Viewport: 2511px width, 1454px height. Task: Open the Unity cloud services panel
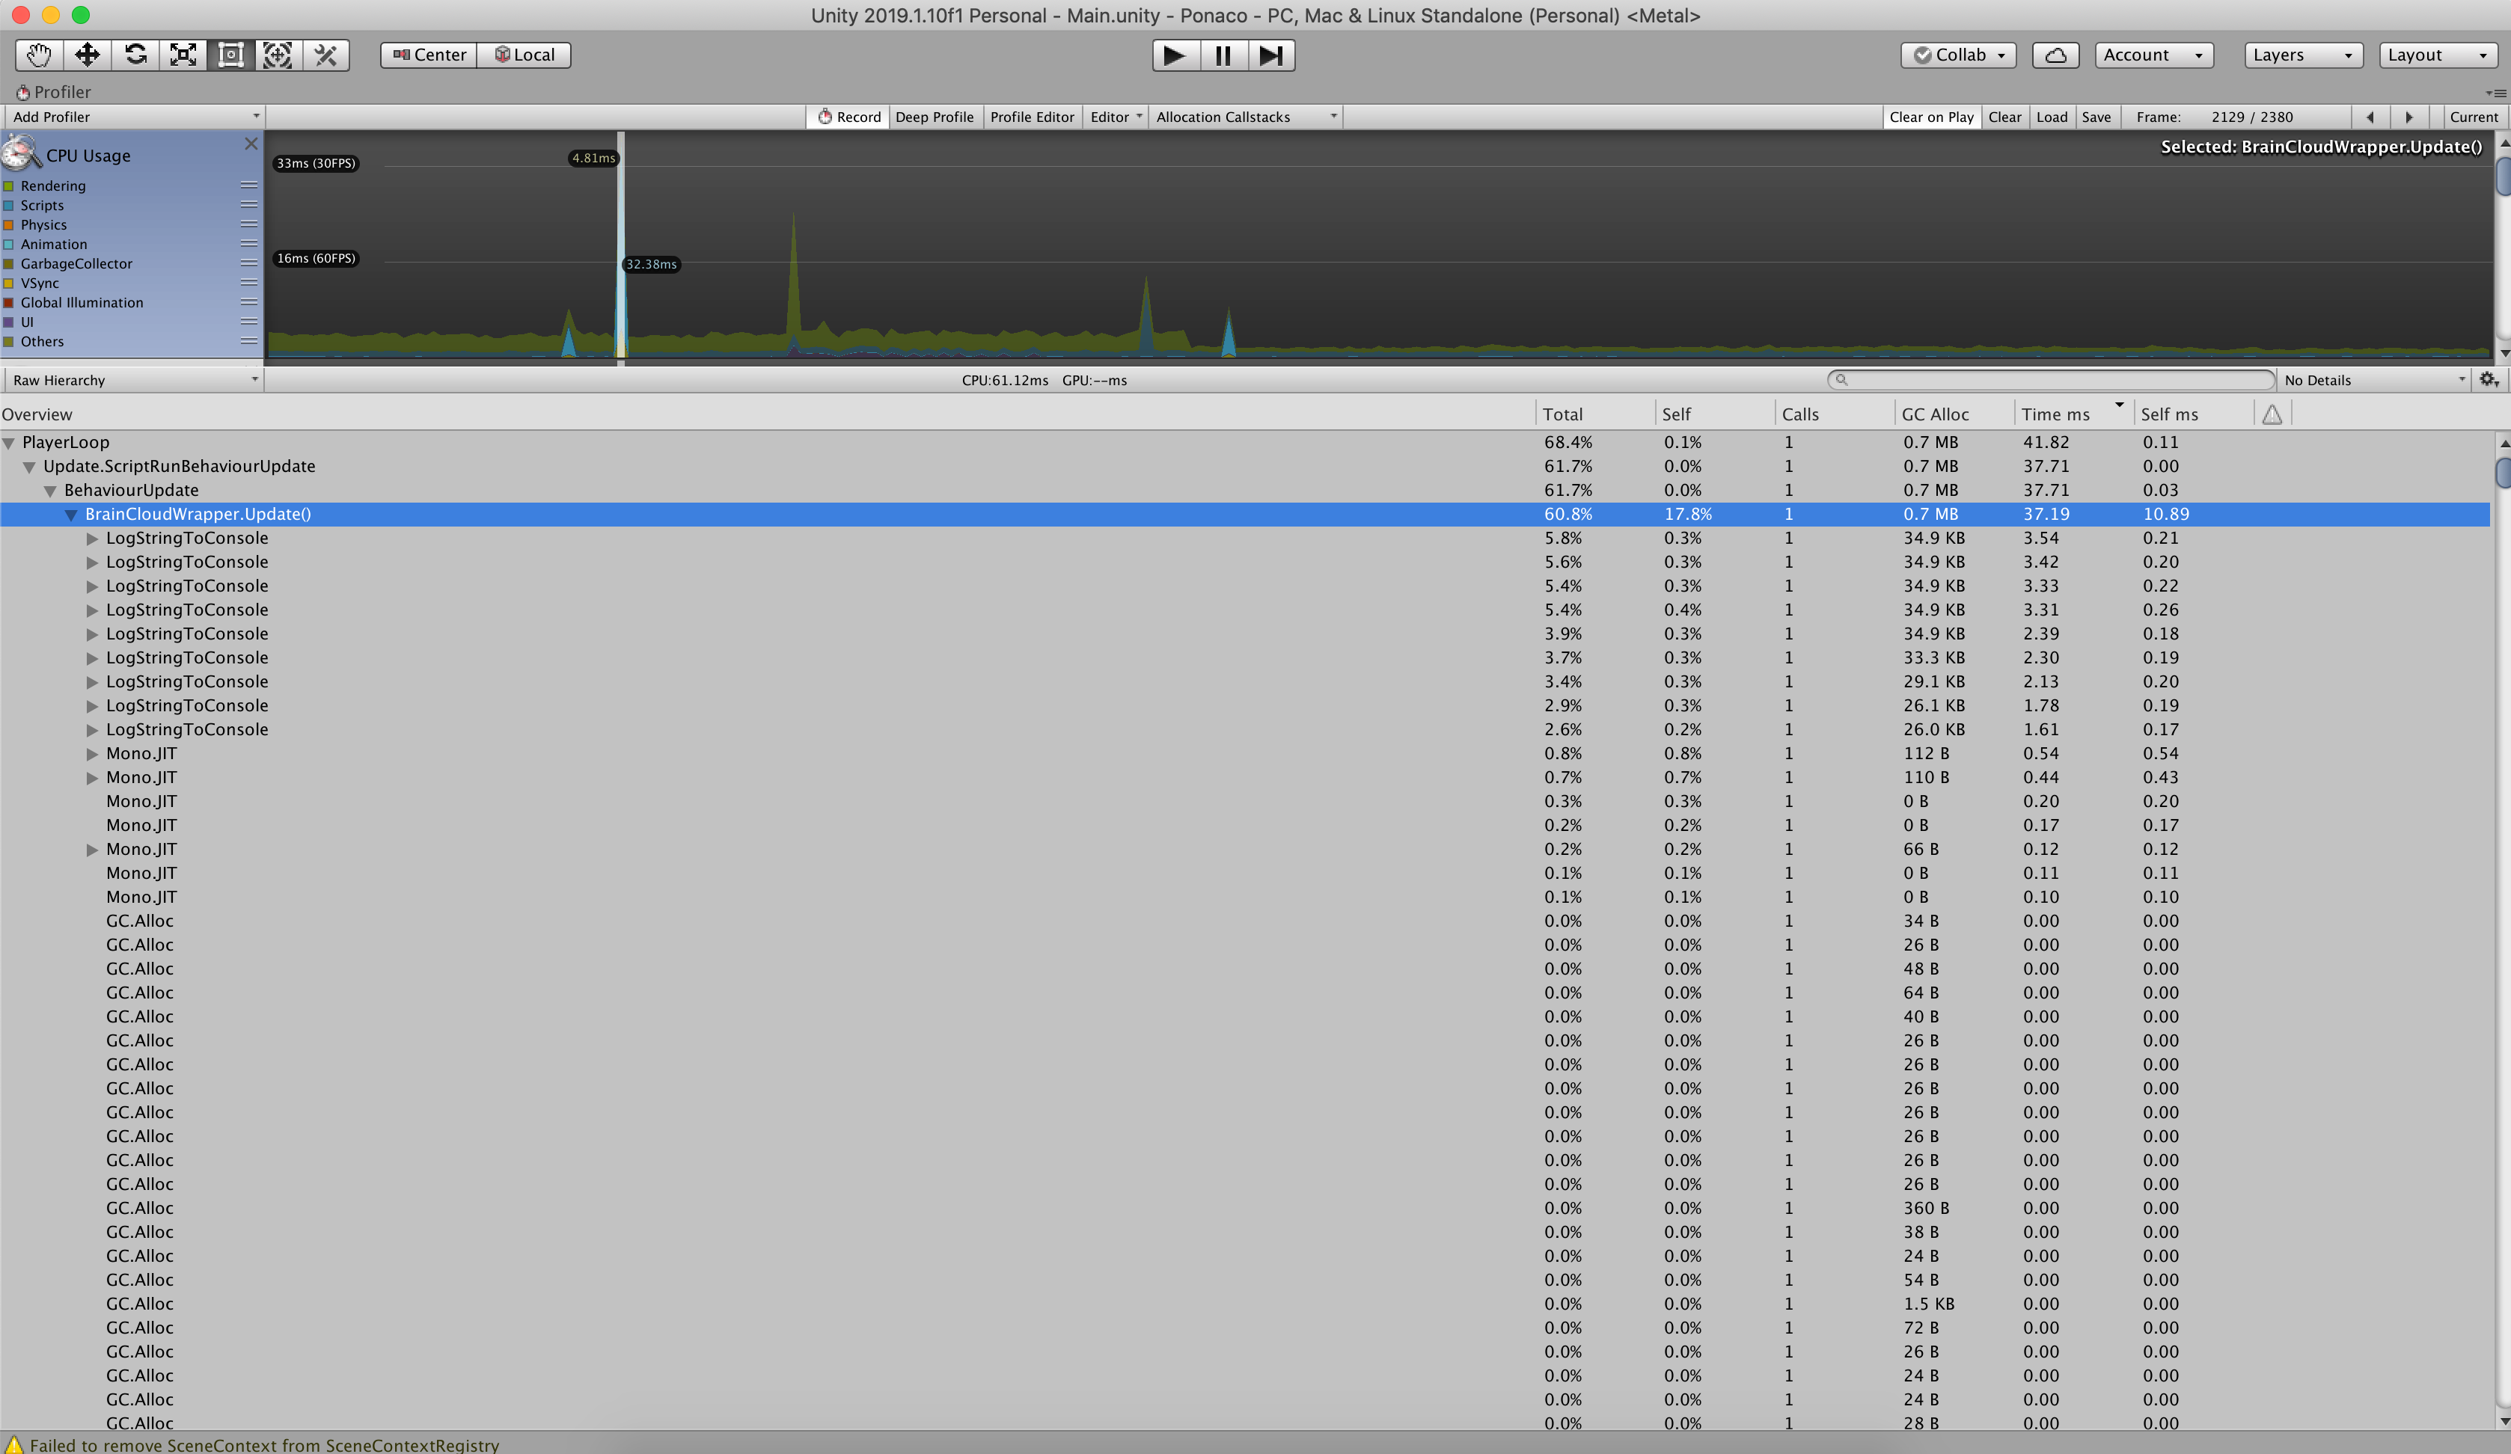tap(2055, 55)
